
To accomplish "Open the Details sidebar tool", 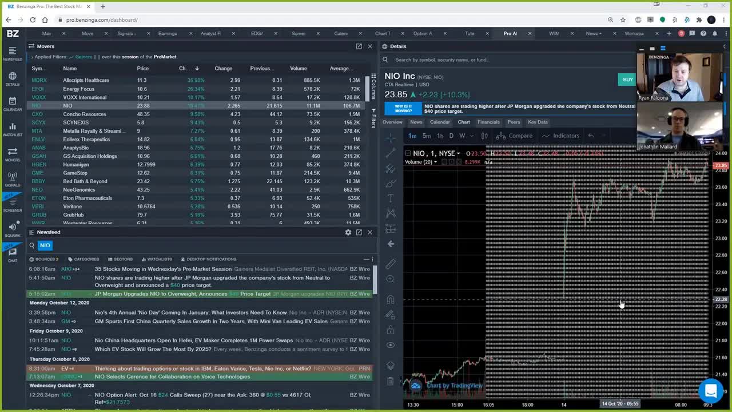I will tap(13, 78).
